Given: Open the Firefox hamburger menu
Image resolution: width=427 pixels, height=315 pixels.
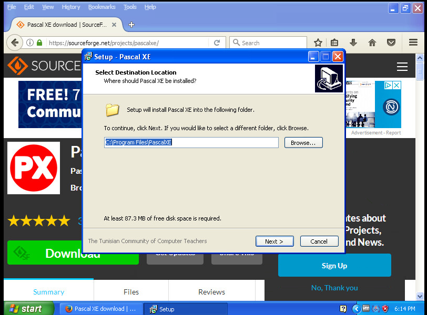Looking at the screenshot, I should pos(413,43).
